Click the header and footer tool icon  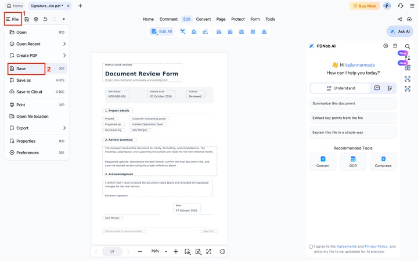[x=253, y=32]
